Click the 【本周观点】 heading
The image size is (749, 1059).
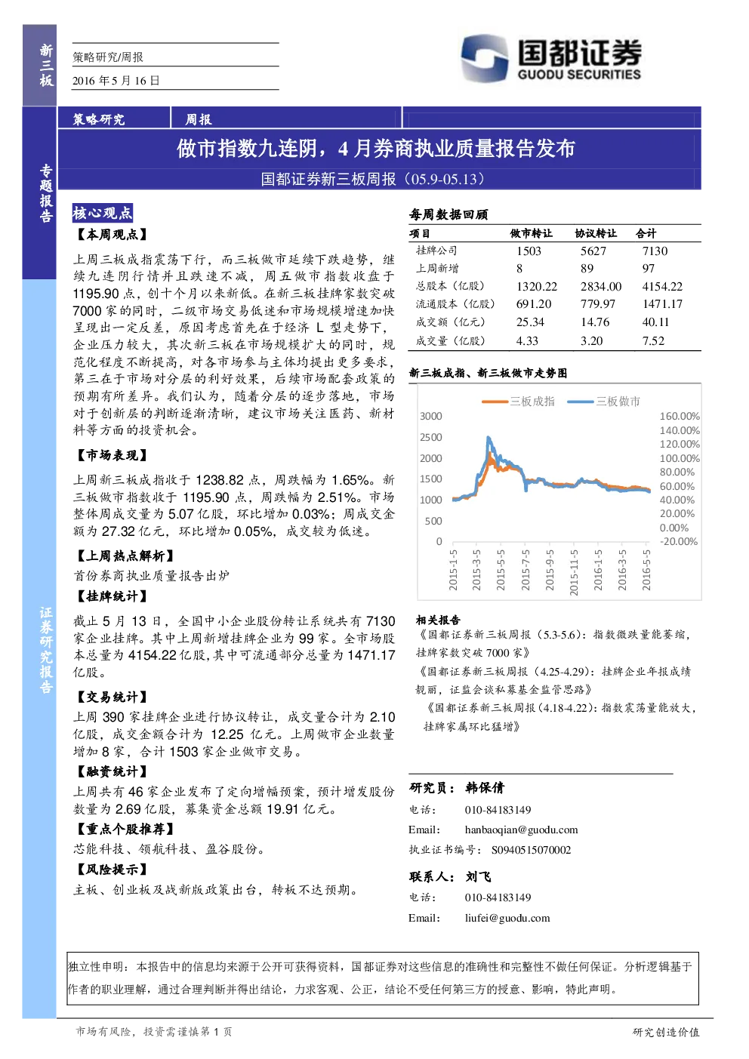(111, 235)
